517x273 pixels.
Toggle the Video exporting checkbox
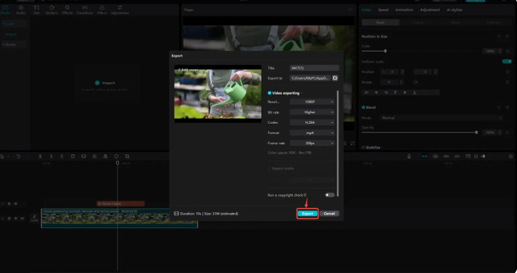click(270, 93)
